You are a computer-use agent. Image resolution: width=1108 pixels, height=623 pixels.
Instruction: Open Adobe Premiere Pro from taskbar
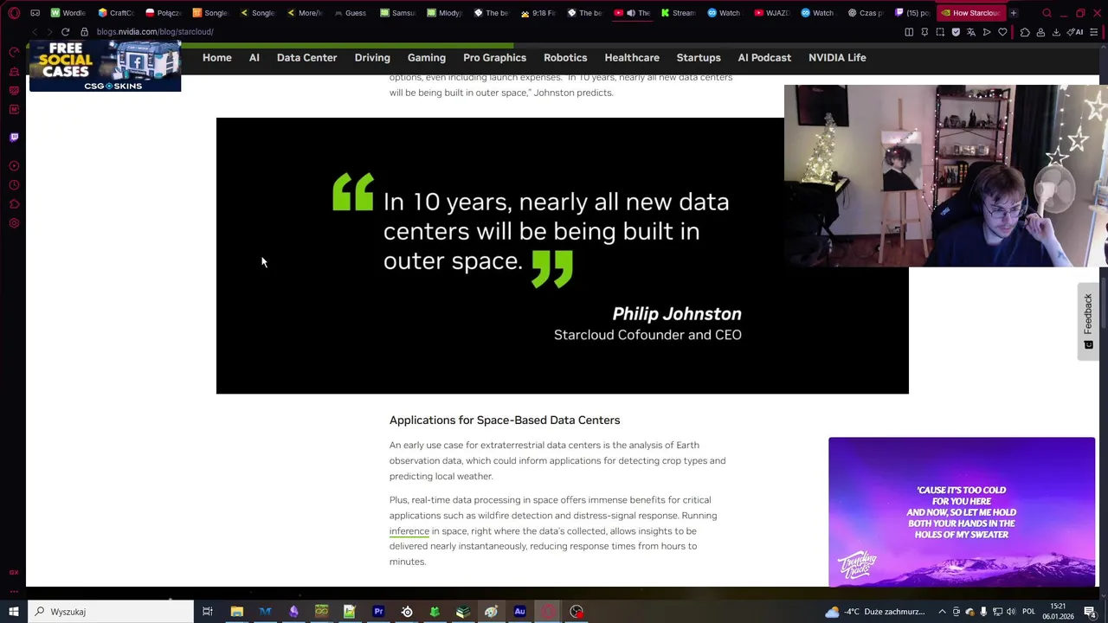point(378,612)
